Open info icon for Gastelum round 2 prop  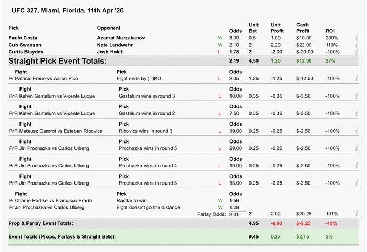[356, 113]
